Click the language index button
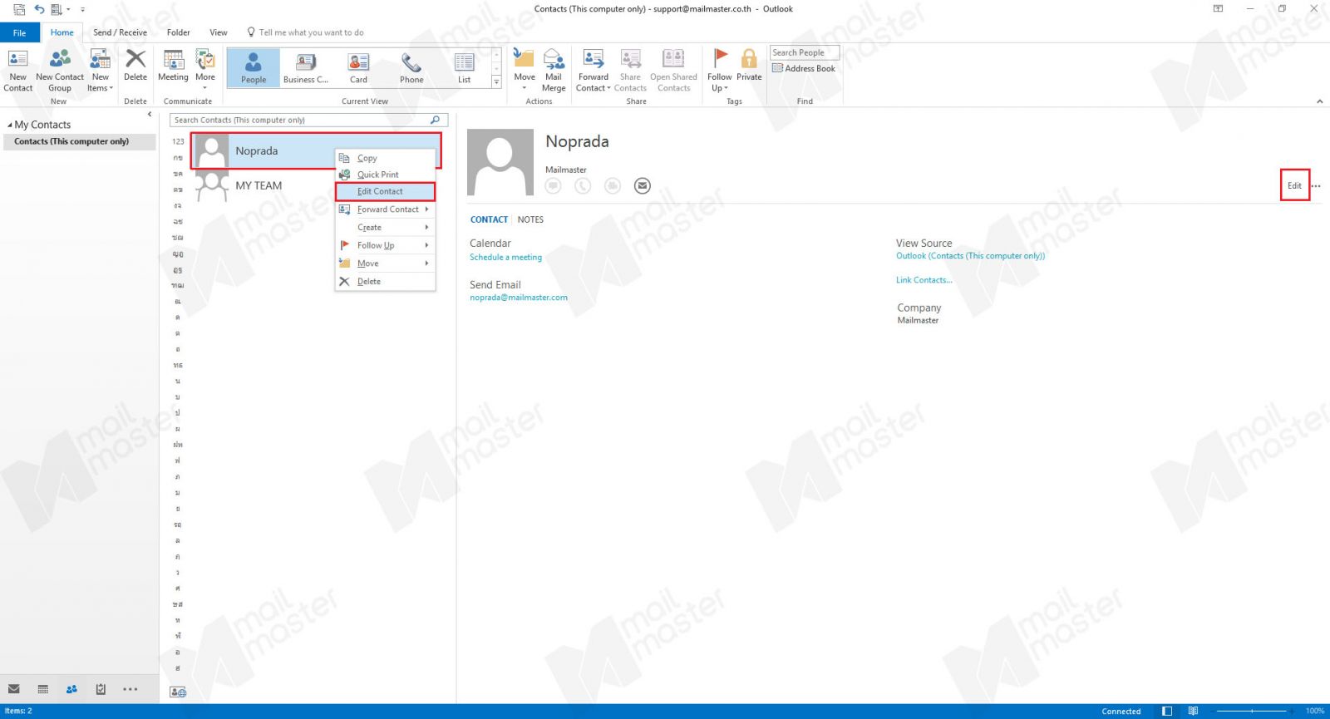 (x=178, y=692)
